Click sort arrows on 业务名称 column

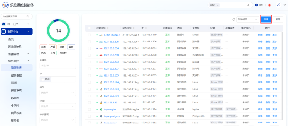134,28
